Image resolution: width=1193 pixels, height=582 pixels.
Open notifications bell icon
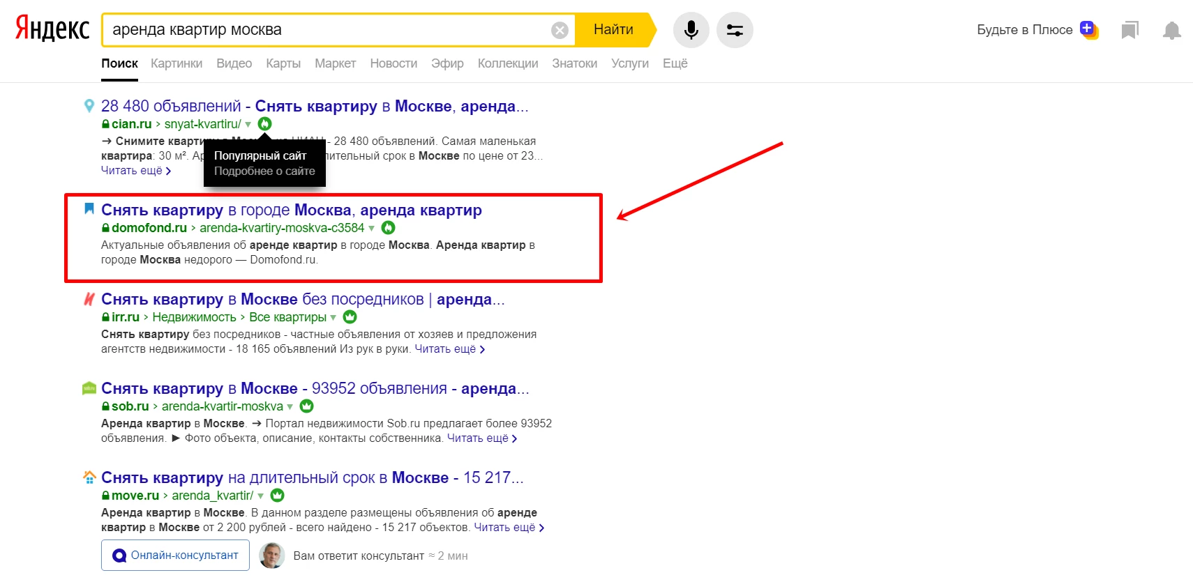click(1172, 30)
